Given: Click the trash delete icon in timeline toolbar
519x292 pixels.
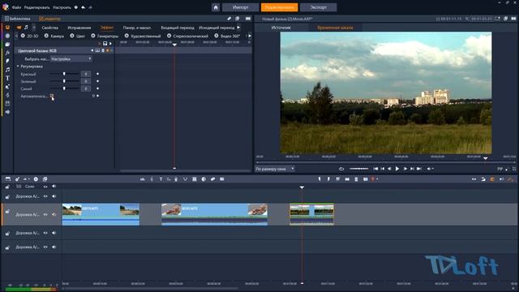Looking at the screenshot, I should point(356,179).
